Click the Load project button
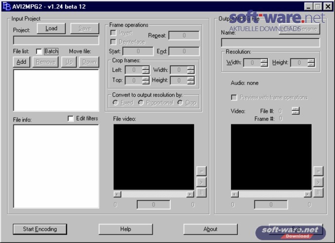Image resolution: width=335 pixels, height=243 pixels. coord(51,28)
